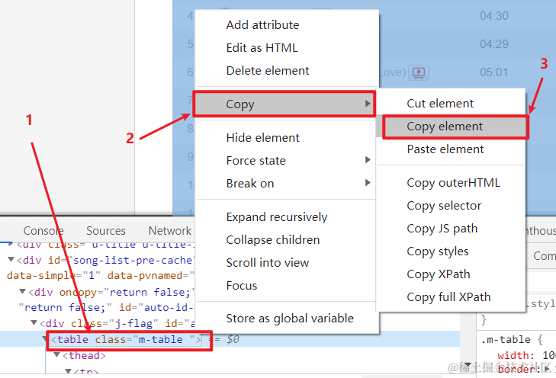
Task: Choose Add attribute from the context menu
Action: point(263,25)
